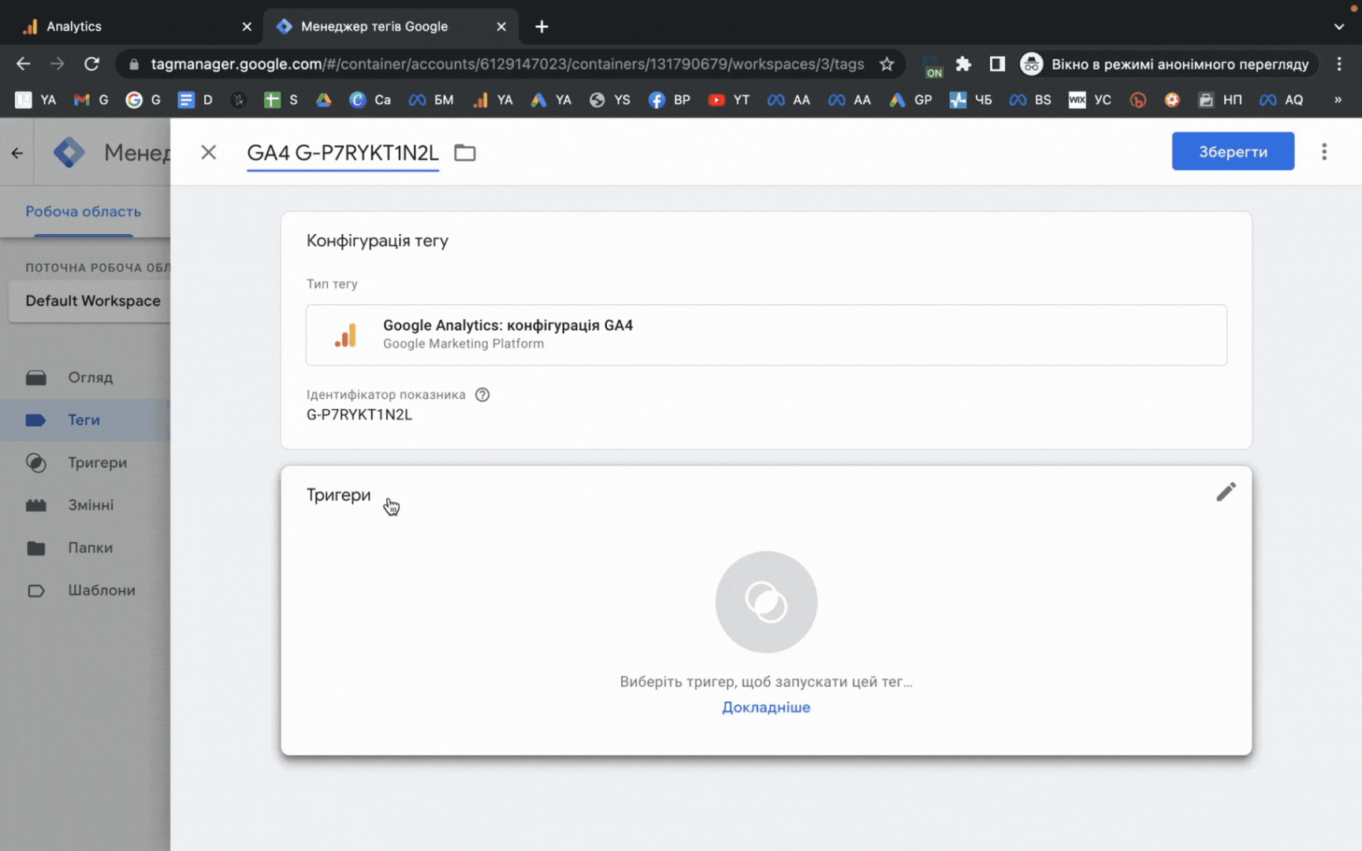
Task: Click the Шаблони sidebar label icon
Action: [36, 590]
